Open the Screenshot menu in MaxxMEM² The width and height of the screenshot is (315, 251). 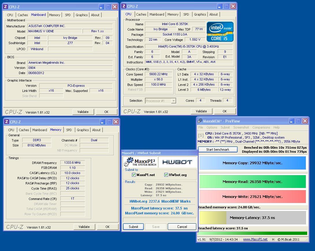[241, 127]
